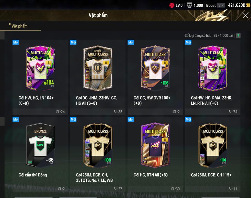The height and width of the screenshot is (198, 251).
Task: Select the Gói 25IM, DCB, CH, 25TOTS pack
Action: tap(98, 154)
